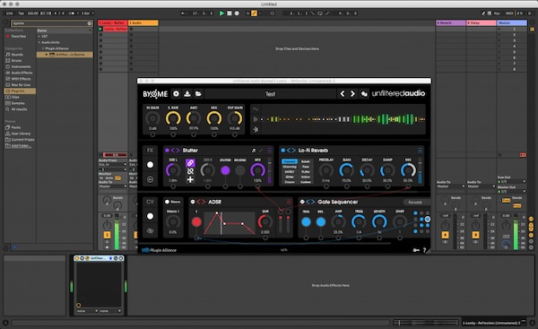Toggle the Lo-Fi Reverb power dot
The image size is (538, 329).
282,151
